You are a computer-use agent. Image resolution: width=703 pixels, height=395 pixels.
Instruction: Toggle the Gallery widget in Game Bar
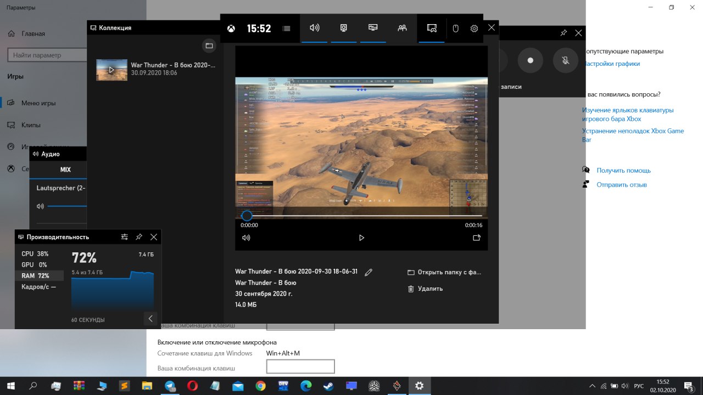click(x=432, y=28)
